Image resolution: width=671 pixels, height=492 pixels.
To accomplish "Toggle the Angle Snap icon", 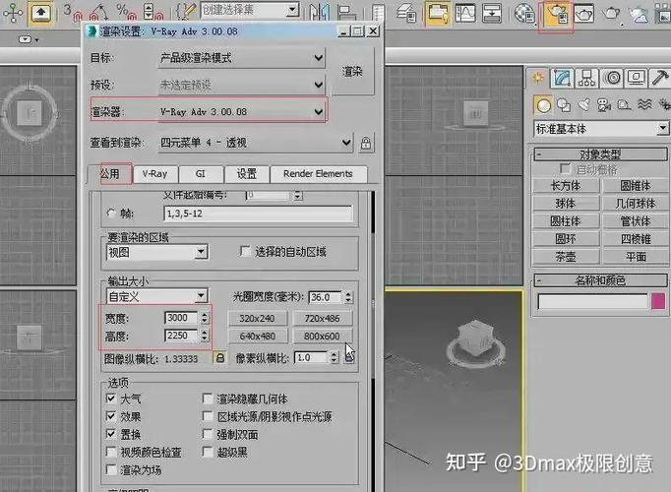I will click(x=98, y=12).
